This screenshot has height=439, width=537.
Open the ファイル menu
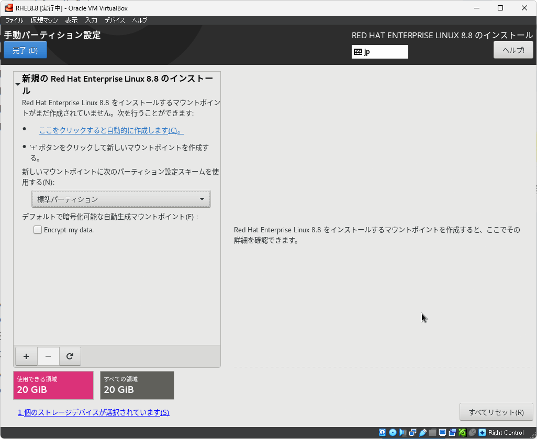[x=14, y=20]
